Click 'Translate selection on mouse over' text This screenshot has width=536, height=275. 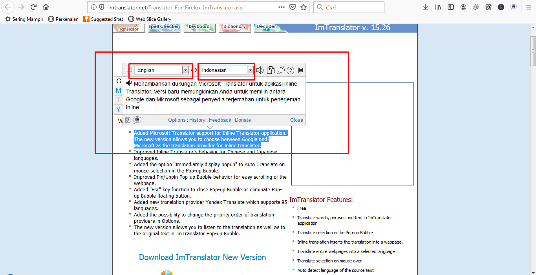click(x=329, y=261)
